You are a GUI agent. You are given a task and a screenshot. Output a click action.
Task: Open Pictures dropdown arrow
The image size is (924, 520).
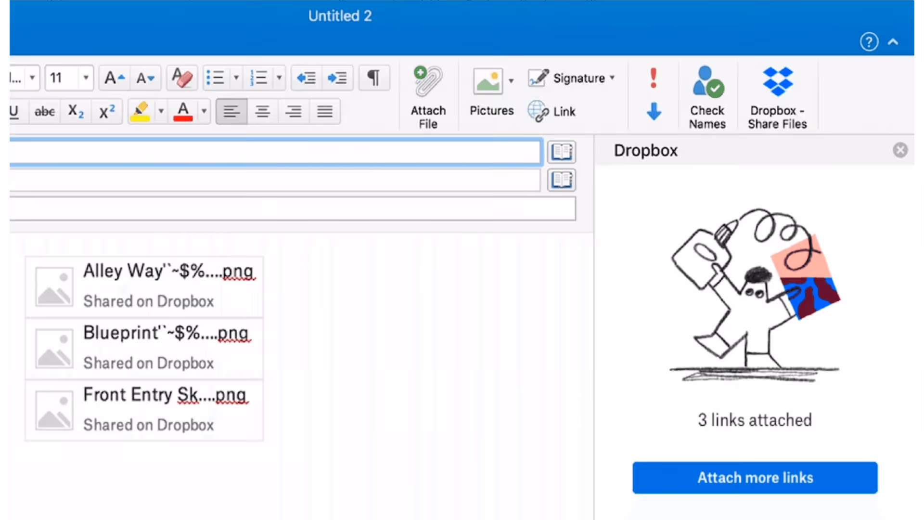point(511,81)
